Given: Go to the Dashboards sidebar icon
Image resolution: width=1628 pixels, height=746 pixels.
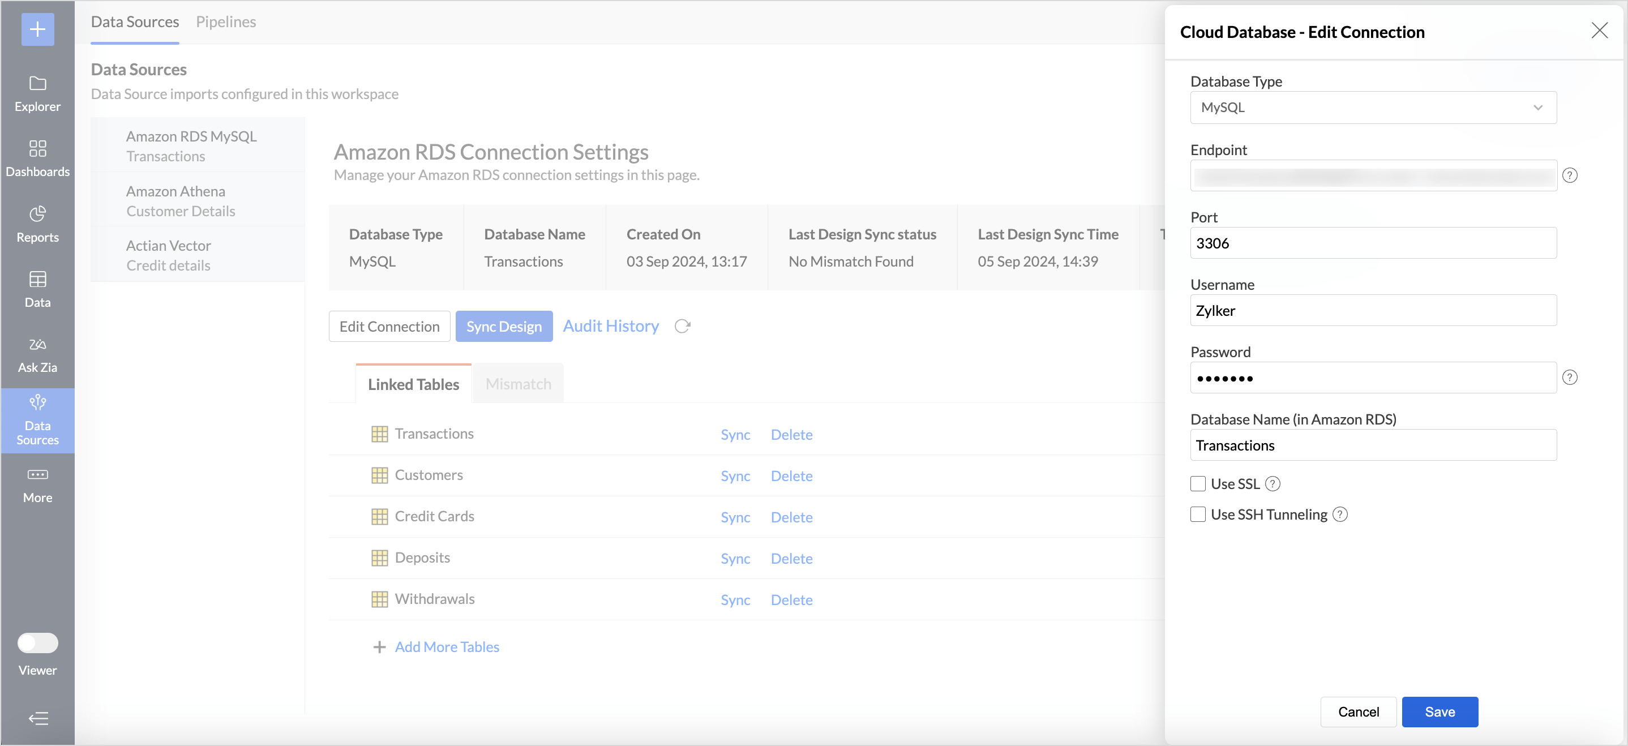Looking at the screenshot, I should pyautogui.click(x=37, y=148).
